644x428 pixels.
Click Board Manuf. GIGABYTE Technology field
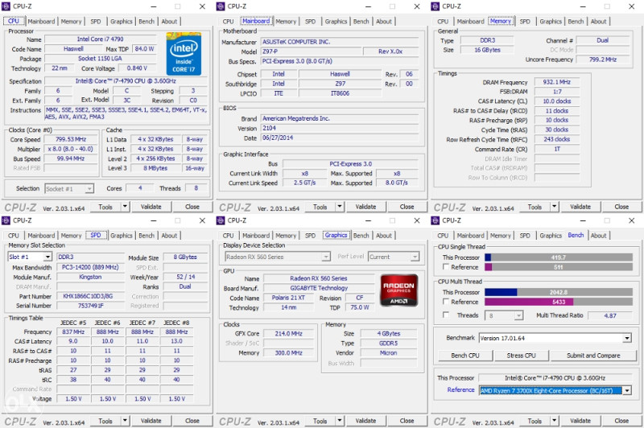(x=319, y=288)
